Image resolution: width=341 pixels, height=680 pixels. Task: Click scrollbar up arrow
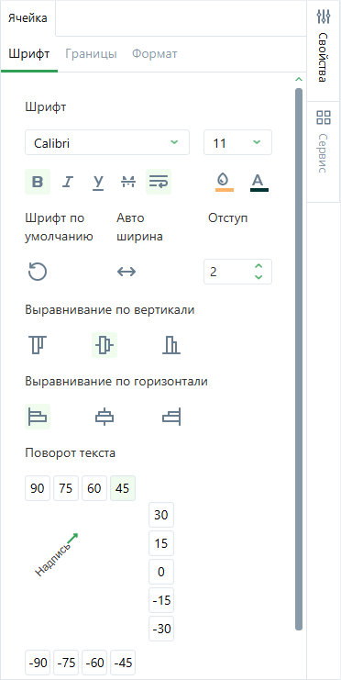[298, 79]
